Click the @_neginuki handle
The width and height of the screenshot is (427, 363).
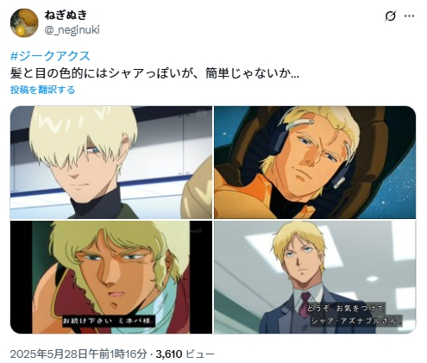[72, 29]
